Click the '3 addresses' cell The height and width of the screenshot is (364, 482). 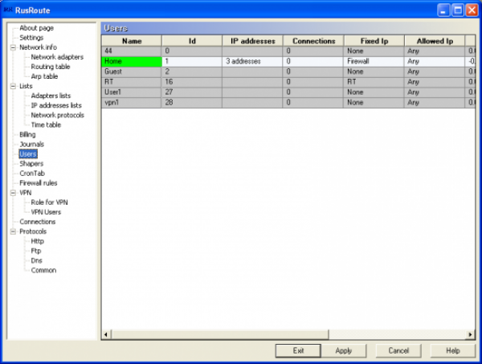253,62
